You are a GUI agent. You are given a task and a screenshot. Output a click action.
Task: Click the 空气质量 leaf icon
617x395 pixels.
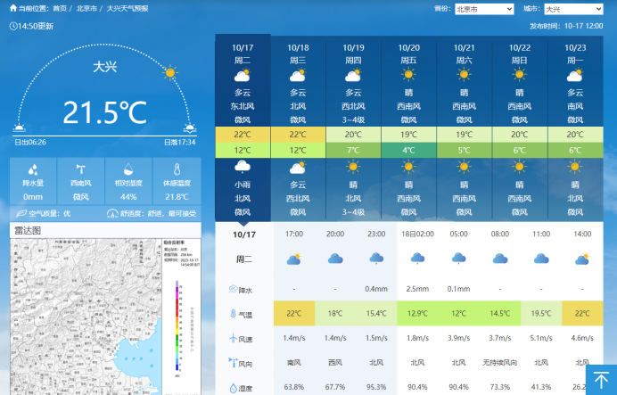pos(21,213)
